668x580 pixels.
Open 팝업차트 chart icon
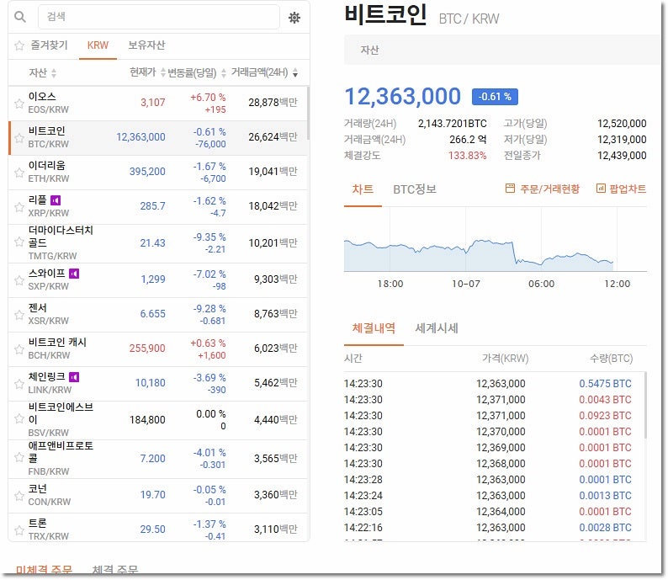pos(601,189)
